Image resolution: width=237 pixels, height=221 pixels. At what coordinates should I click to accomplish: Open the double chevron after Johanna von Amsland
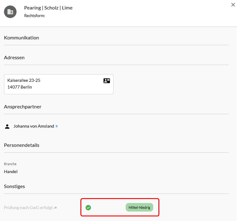click(x=57, y=126)
